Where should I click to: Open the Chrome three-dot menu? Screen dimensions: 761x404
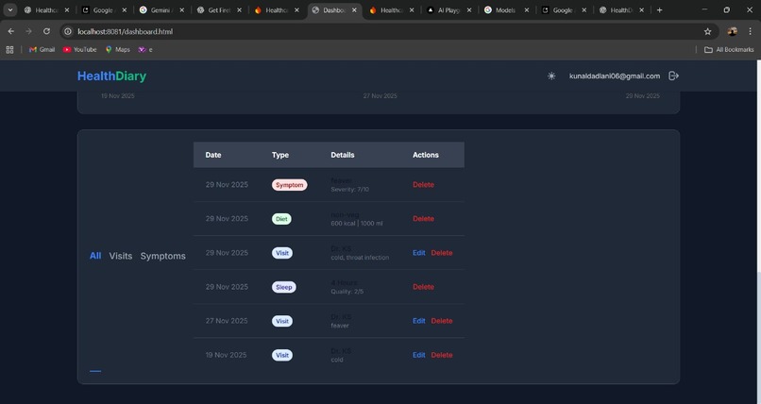click(750, 31)
